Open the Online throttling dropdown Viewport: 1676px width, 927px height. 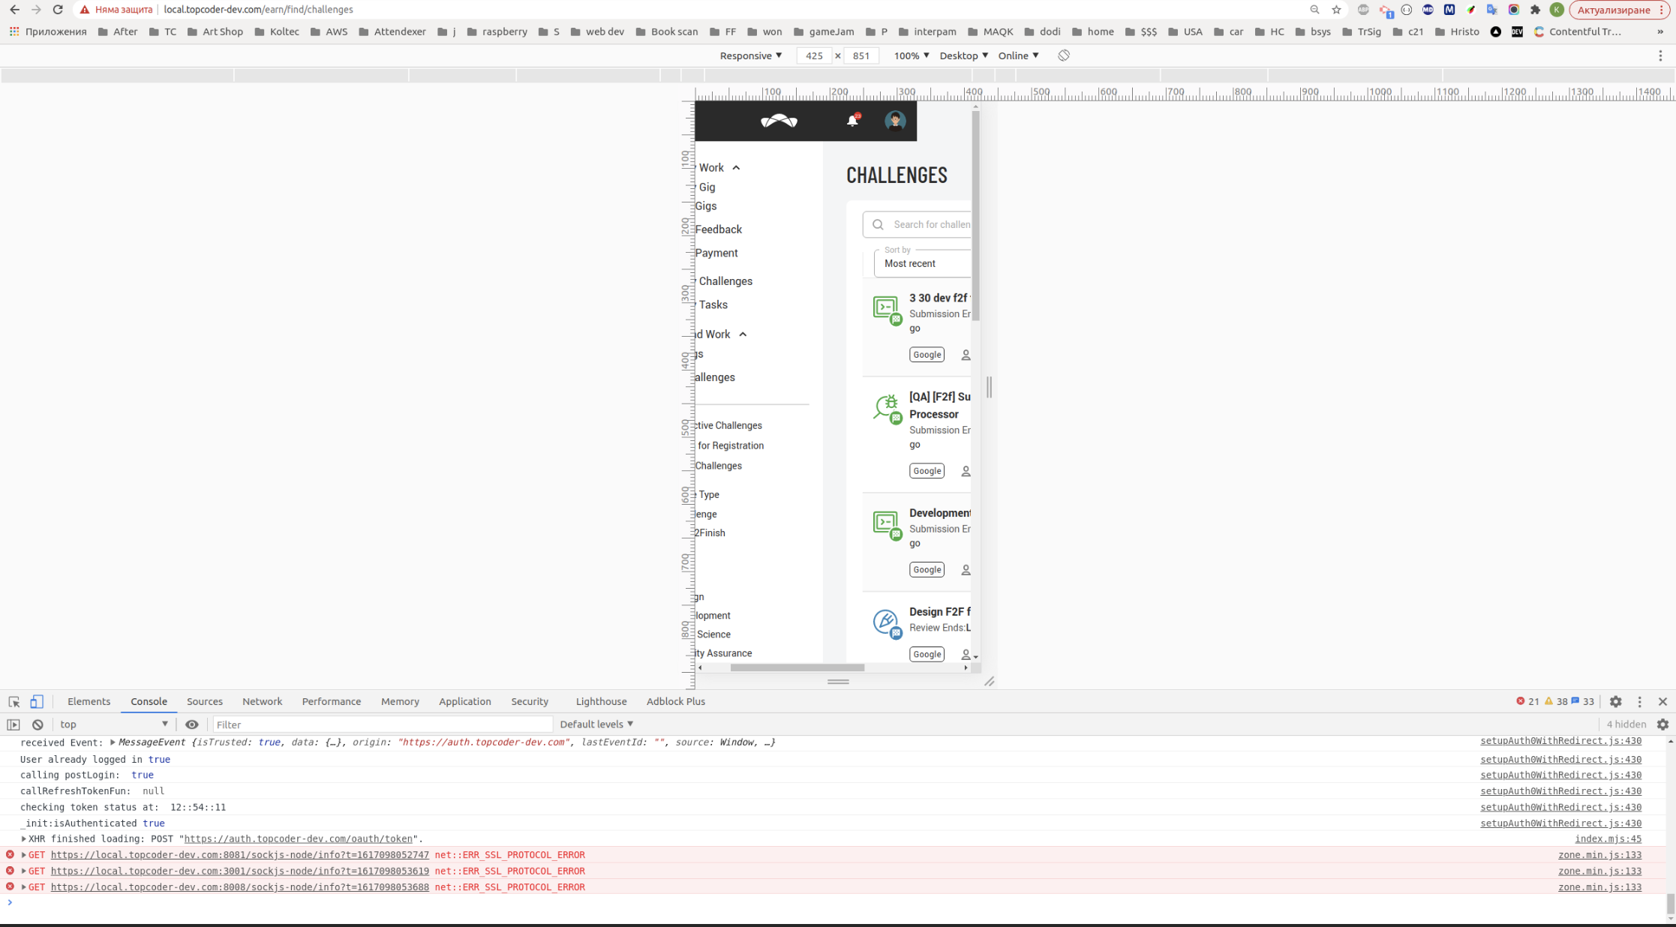pyautogui.click(x=1018, y=55)
